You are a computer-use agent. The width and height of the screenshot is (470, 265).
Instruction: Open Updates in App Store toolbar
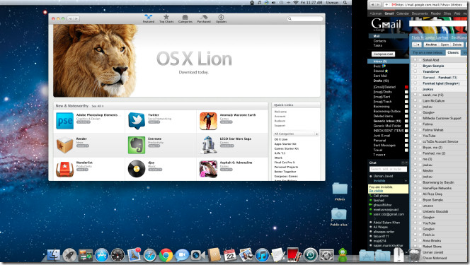tap(222, 18)
